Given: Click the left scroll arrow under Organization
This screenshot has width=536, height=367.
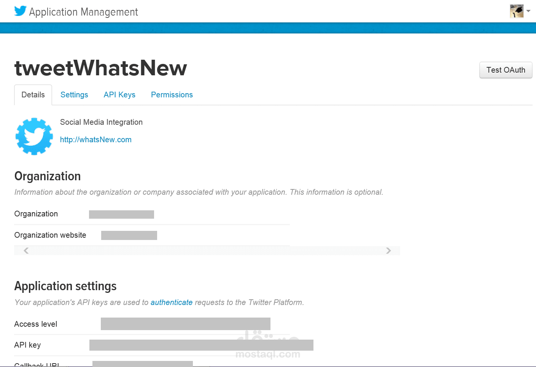Looking at the screenshot, I should click(x=26, y=250).
